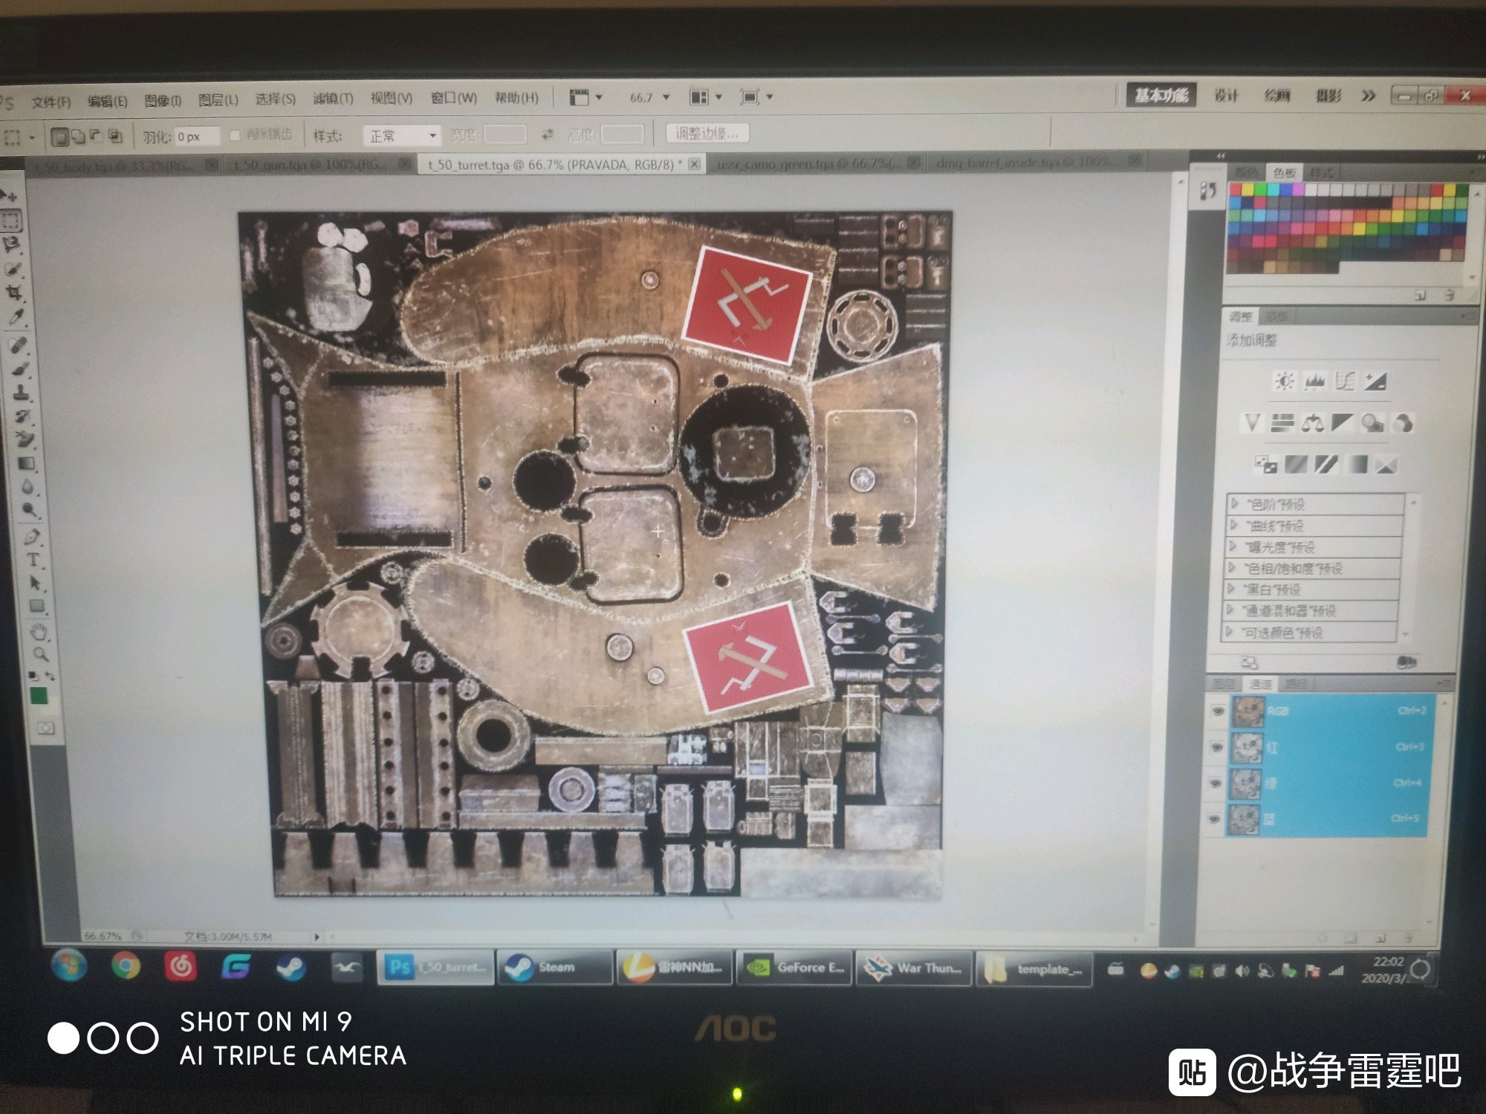Select the Type tool
1486x1114 pixels.
33,559
